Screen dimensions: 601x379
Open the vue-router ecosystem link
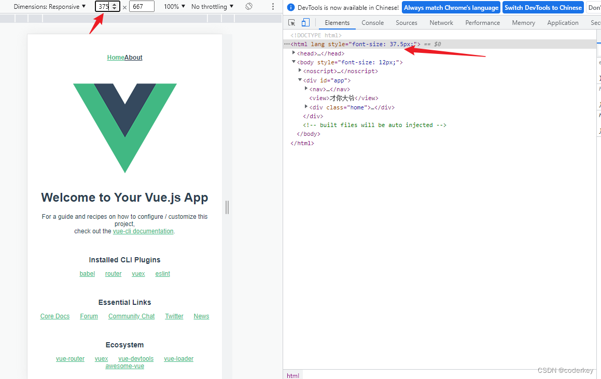pos(70,359)
